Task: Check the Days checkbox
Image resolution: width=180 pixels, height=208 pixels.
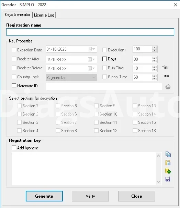Action: tap(104, 59)
